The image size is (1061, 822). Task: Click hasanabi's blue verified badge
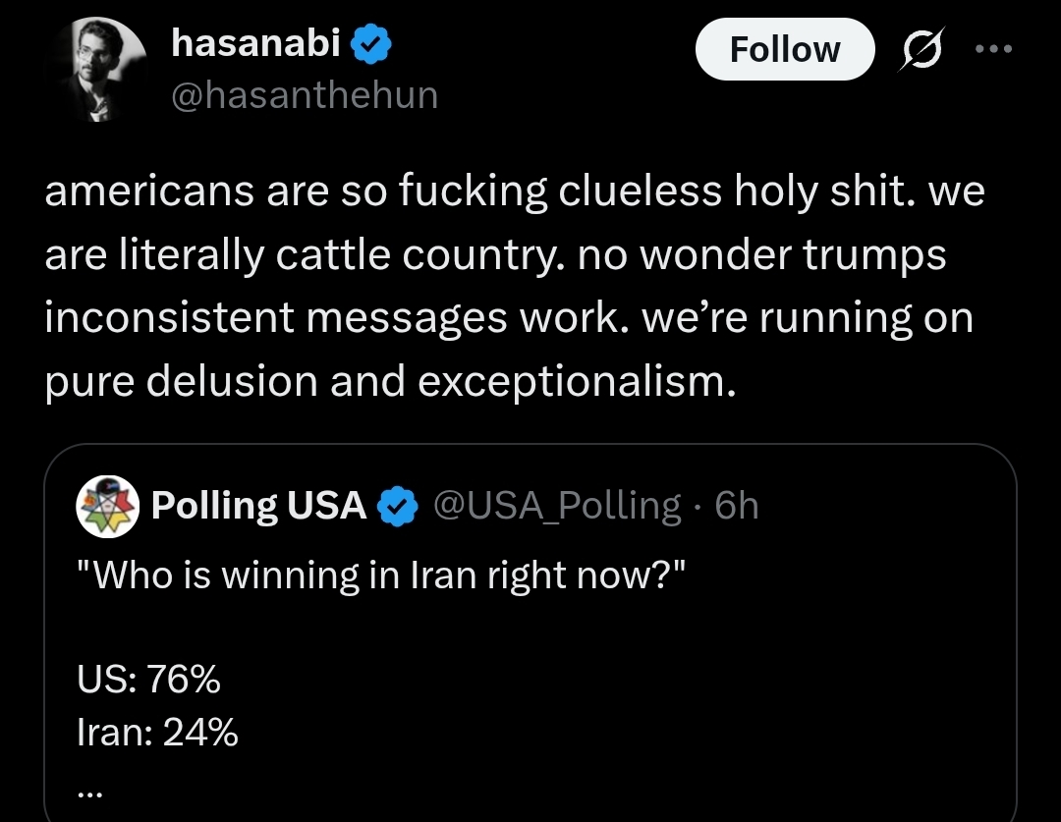click(373, 43)
